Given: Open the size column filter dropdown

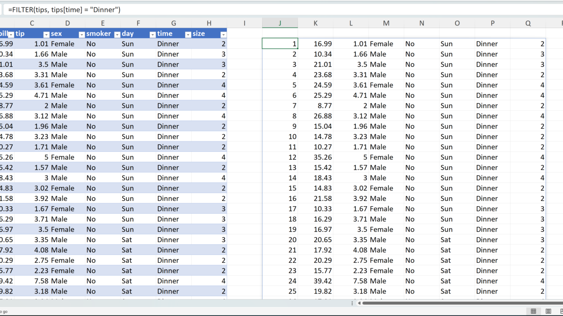Looking at the screenshot, I should coord(223,34).
